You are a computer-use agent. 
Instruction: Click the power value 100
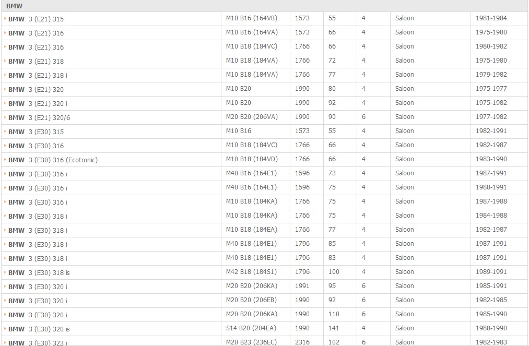point(334,272)
